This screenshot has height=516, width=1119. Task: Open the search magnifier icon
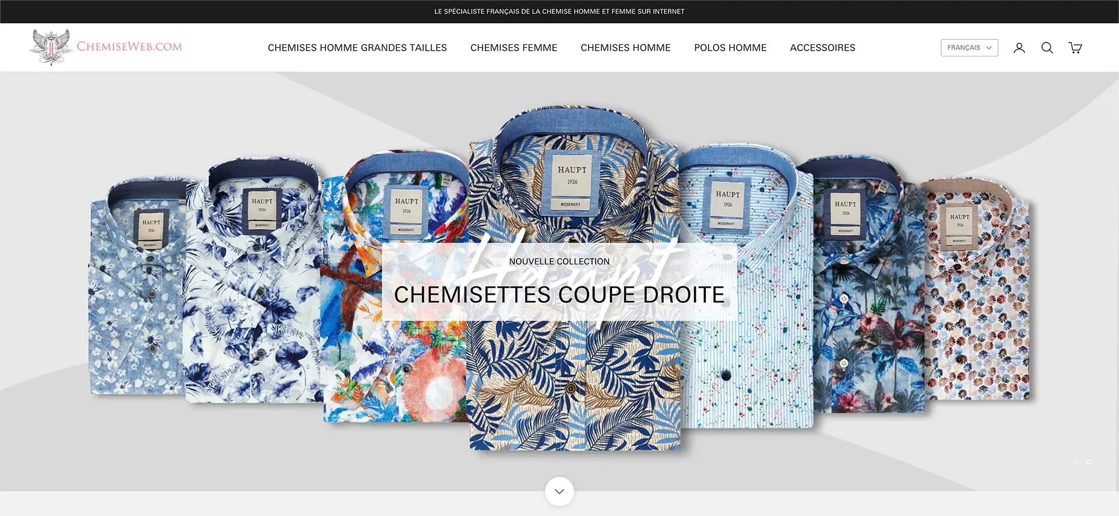pyautogui.click(x=1047, y=48)
